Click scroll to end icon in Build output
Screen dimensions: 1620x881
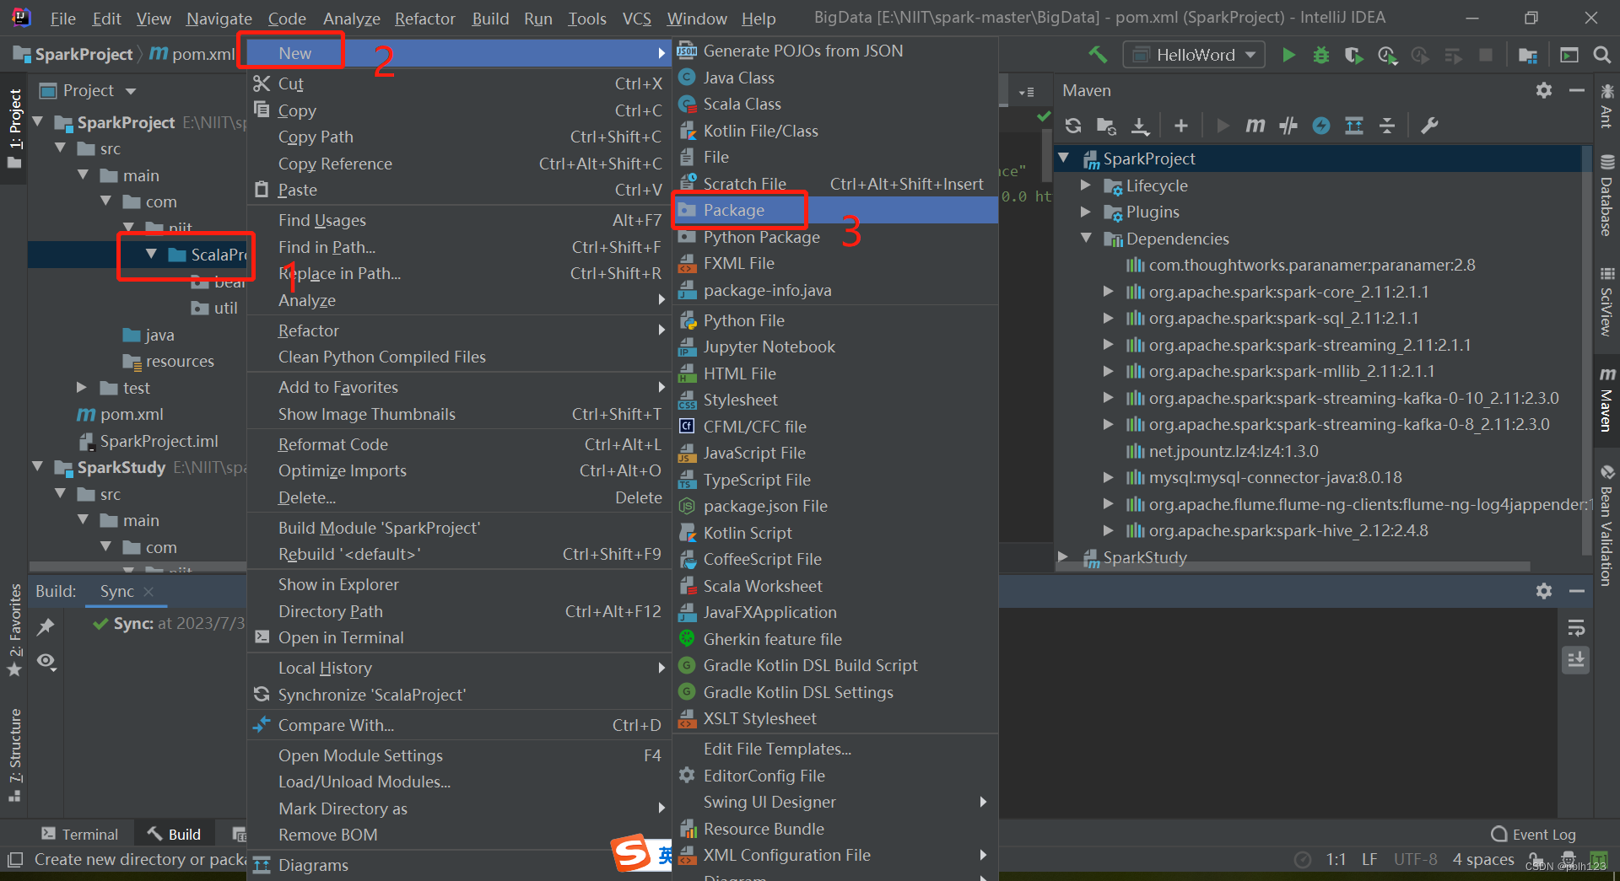[1575, 659]
